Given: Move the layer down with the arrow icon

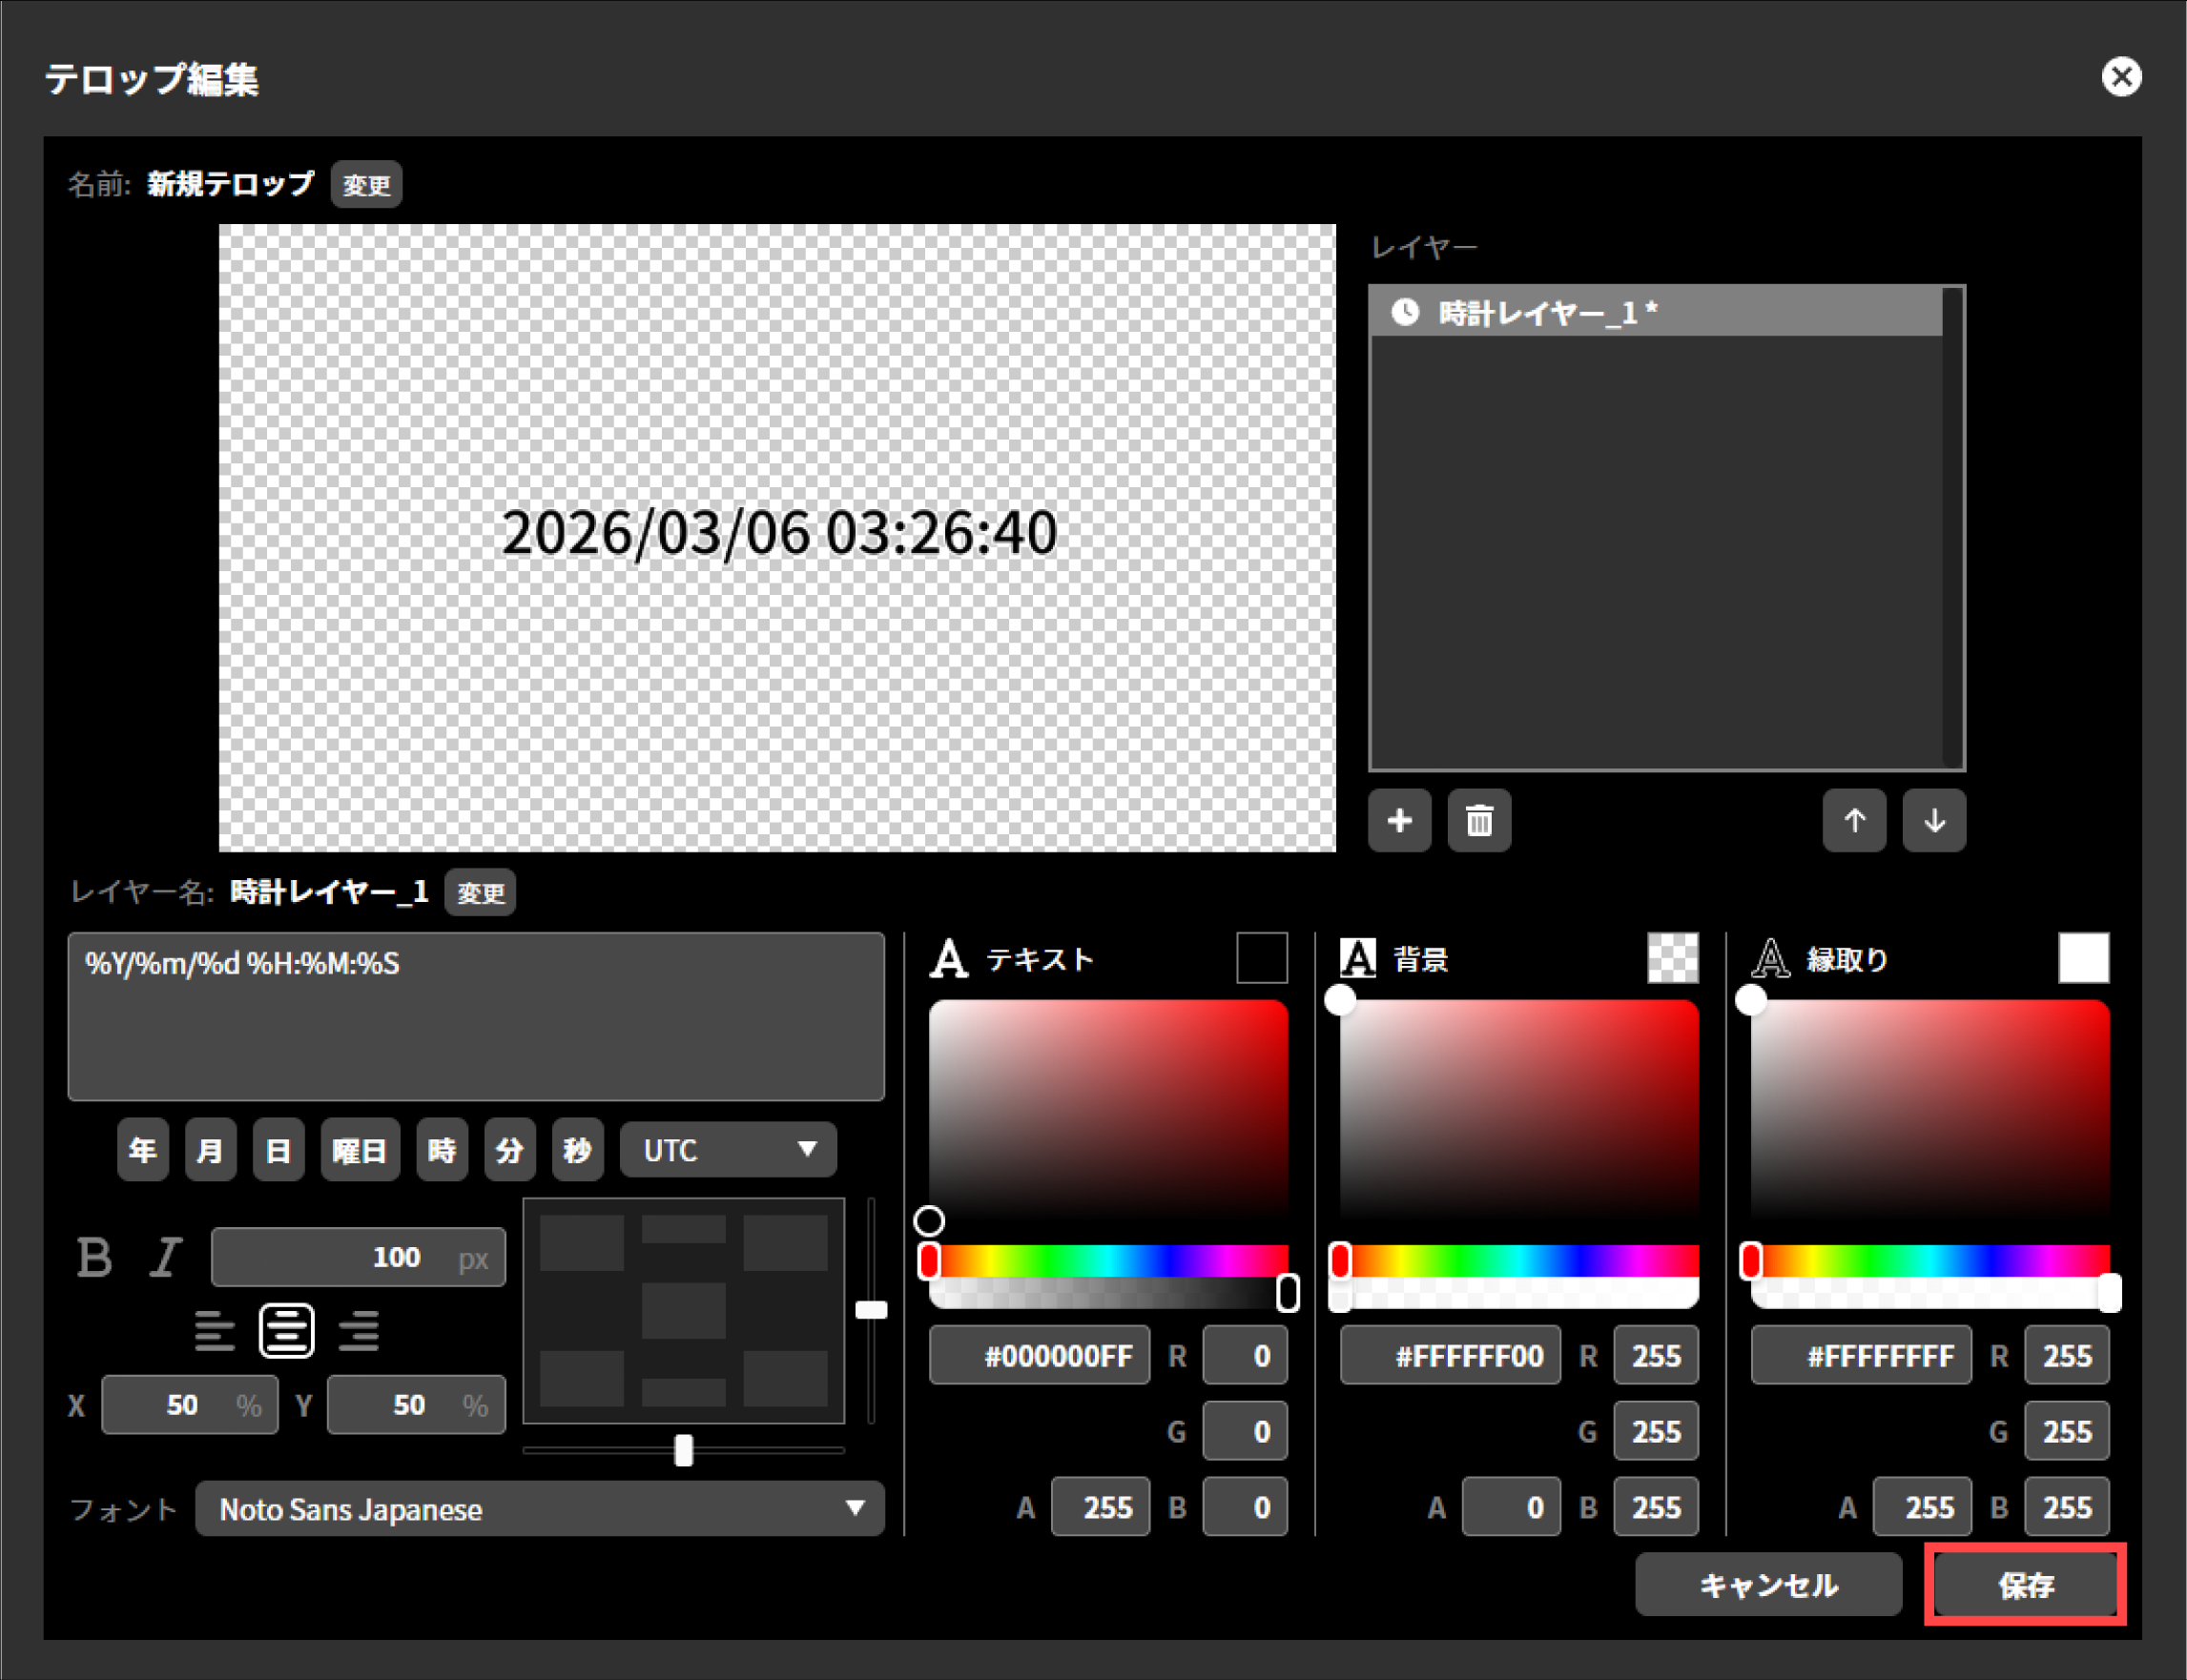Looking at the screenshot, I should pyautogui.click(x=1933, y=821).
